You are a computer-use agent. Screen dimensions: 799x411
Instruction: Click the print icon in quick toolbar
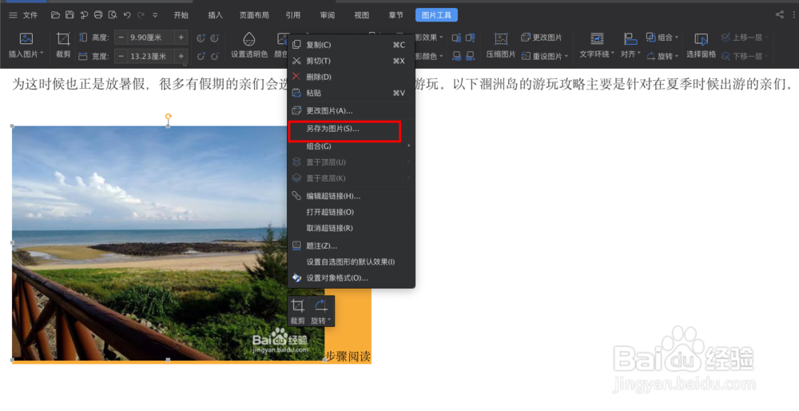click(x=98, y=15)
